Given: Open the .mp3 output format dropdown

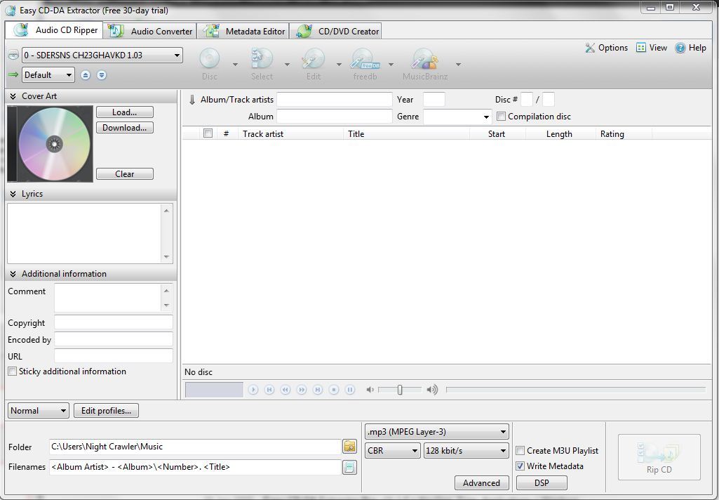Looking at the screenshot, I should click(x=437, y=432).
